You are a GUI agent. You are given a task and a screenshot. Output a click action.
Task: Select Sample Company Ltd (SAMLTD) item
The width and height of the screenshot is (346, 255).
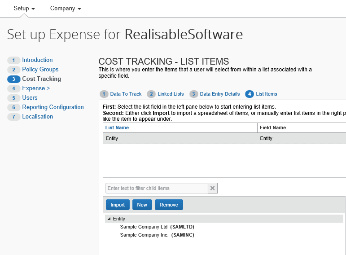(157, 227)
